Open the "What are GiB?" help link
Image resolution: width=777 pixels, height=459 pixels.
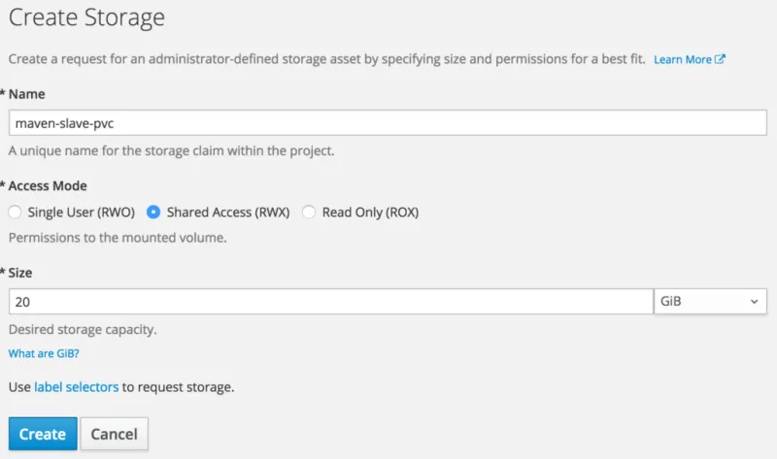point(44,354)
